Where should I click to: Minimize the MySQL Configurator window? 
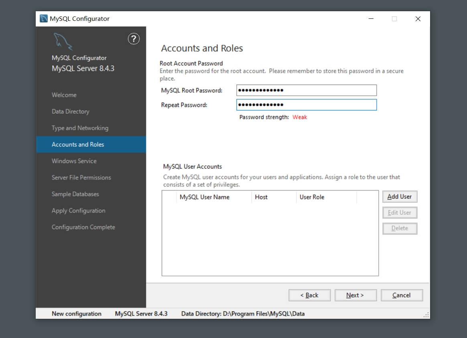(371, 19)
